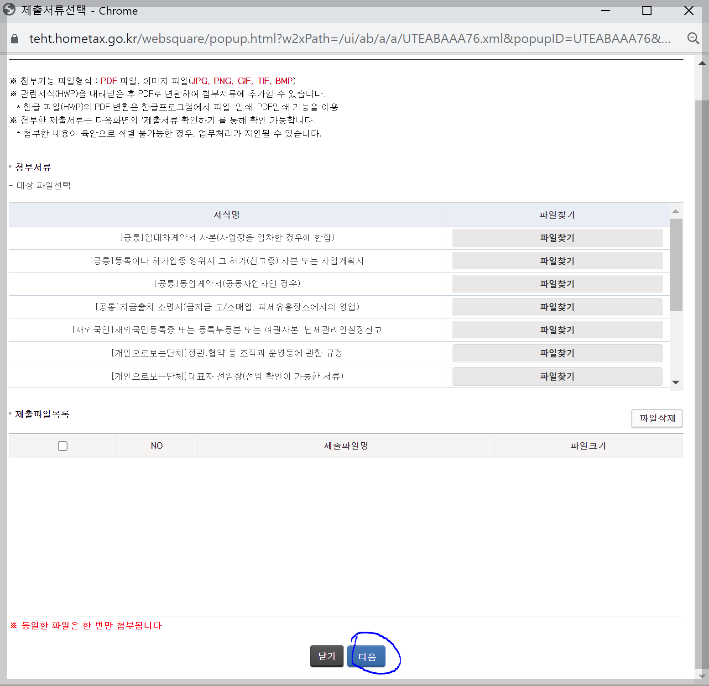
Task: Click 파일찾기 for 임대차계약서 사본 row
Action: click(x=557, y=237)
